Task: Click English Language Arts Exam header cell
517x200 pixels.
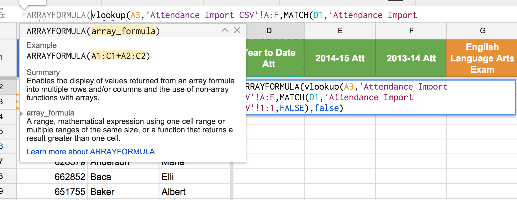Action: pyautogui.click(x=482, y=58)
